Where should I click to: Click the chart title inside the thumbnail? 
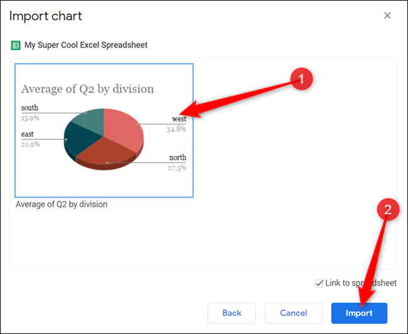tap(87, 89)
